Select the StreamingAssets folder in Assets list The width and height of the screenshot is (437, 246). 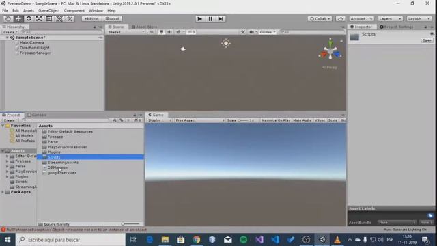[63, 163]
